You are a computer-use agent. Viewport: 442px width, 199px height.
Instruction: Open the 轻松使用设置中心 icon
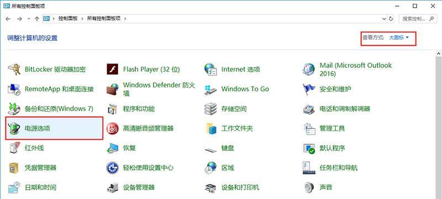113,167
